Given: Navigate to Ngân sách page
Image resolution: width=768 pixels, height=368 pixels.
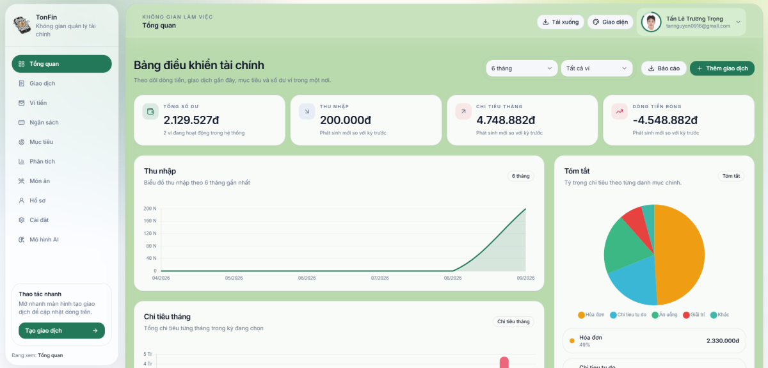Looking at the screenshot, I should tap(61, 122).
